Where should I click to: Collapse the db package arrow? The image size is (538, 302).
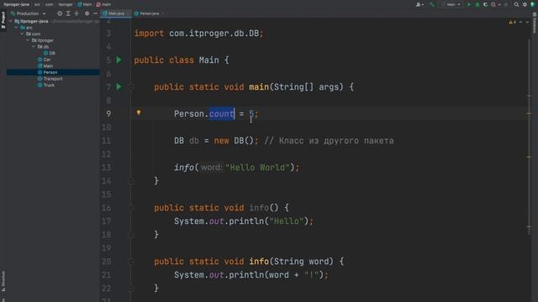pyautogui.click(x=34, y=47)
